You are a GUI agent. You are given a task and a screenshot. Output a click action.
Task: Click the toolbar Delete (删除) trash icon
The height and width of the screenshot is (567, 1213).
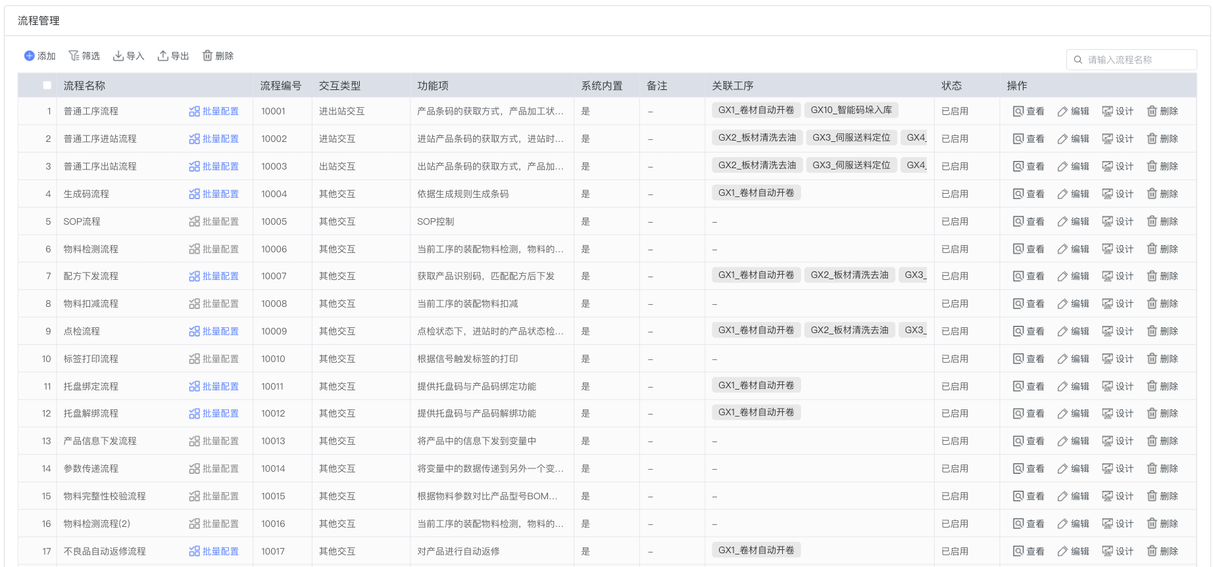click(x=207, y=56)
